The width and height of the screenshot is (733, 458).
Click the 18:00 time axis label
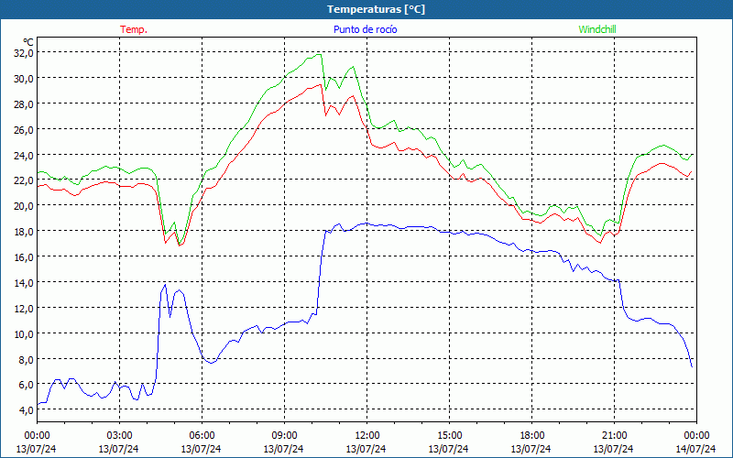(x=531, y=436)
